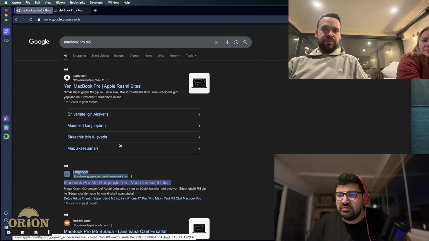Screen dimensions: 429x241
Task: Switch to the News results tab
Action: click(x=148, y=56)
